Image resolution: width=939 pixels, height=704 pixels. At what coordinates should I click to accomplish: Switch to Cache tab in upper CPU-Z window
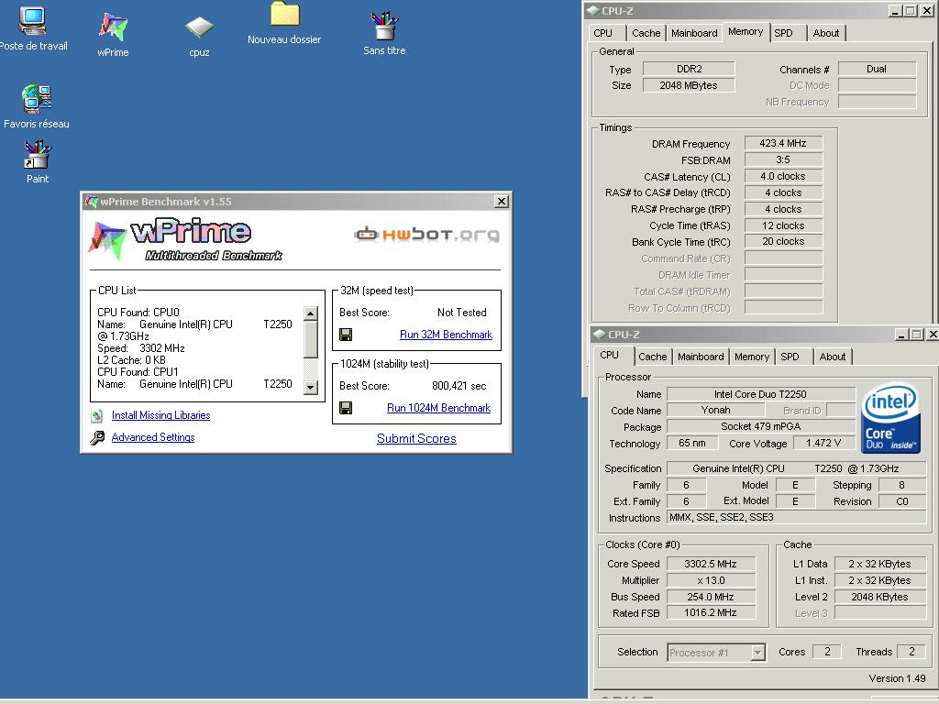pyautogui.click(x=646, y=34)
